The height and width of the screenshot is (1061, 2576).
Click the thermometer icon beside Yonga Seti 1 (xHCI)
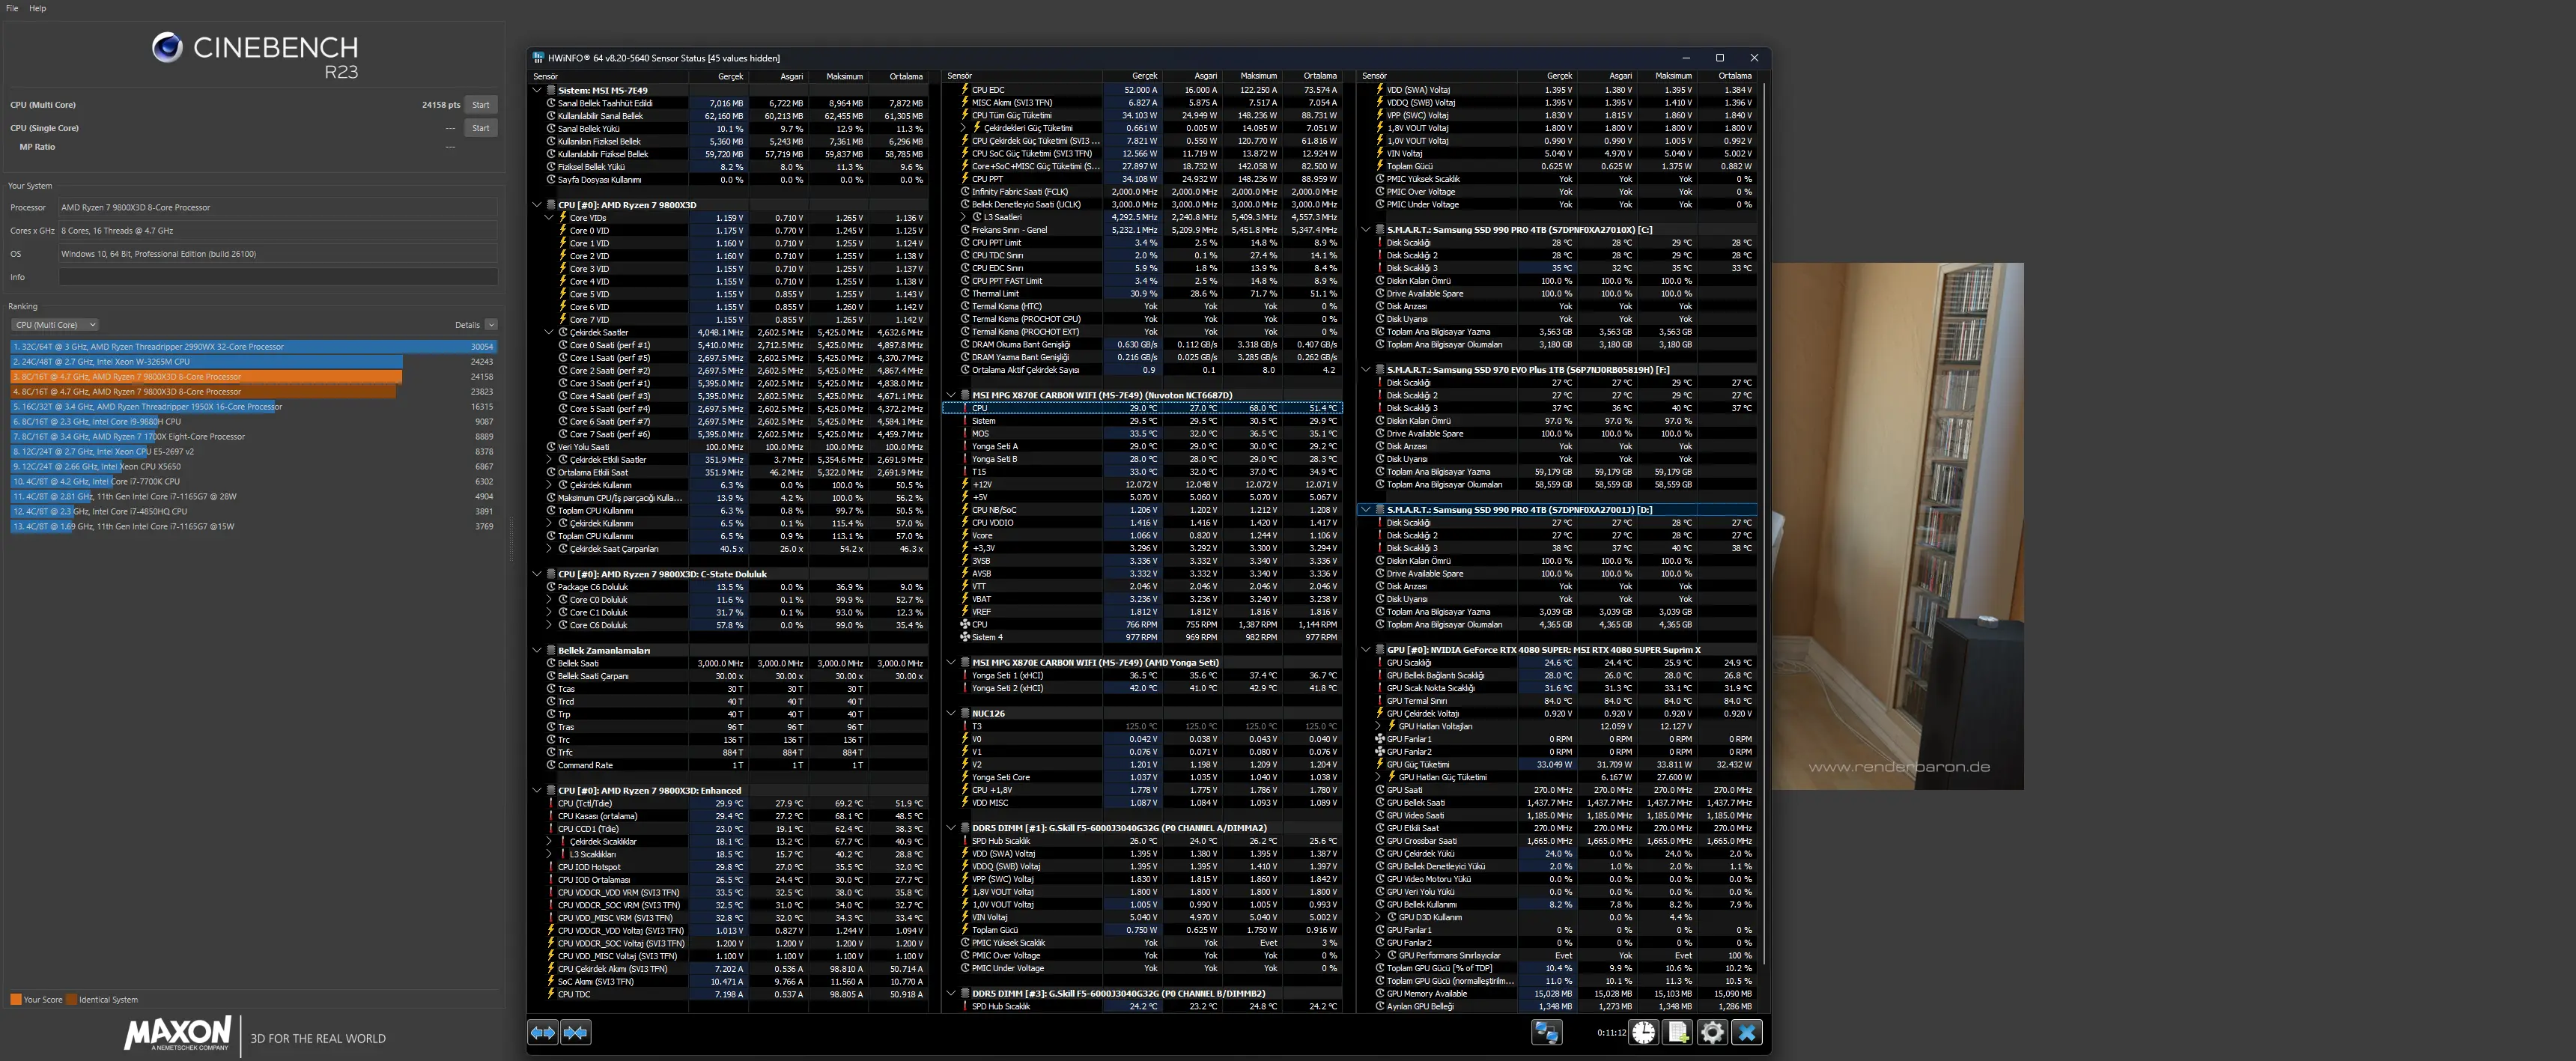[965, 675]
